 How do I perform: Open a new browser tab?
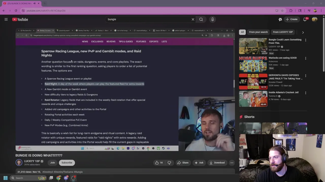[45, 3]
